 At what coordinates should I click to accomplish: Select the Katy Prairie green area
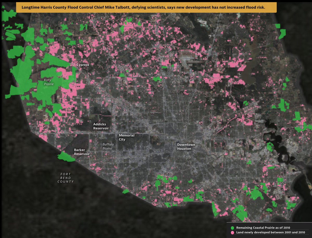point(49,82)
